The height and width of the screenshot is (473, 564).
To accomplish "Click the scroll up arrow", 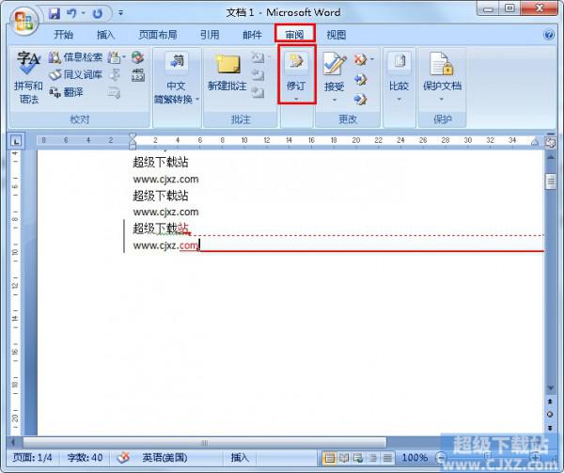I will (x=550, y=158).
